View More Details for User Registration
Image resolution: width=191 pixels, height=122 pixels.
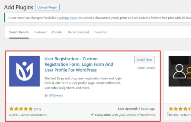click(146, 68)
